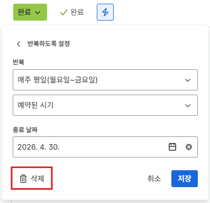210x203 pixels.
Task: Open the 매주 평일(월요일~금요일) repeat dropdown
Action: [x=105, y=80]
